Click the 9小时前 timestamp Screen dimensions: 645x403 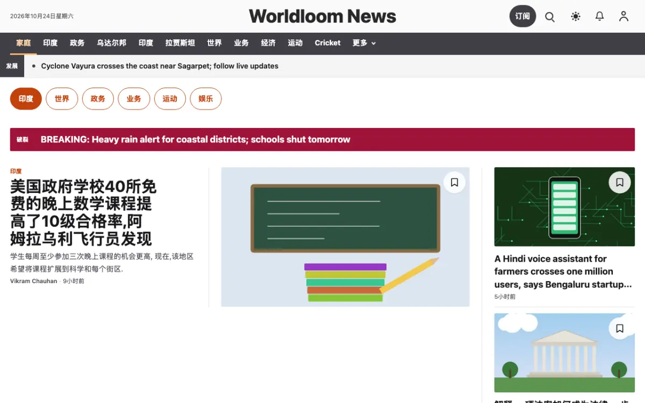[74, 281]
